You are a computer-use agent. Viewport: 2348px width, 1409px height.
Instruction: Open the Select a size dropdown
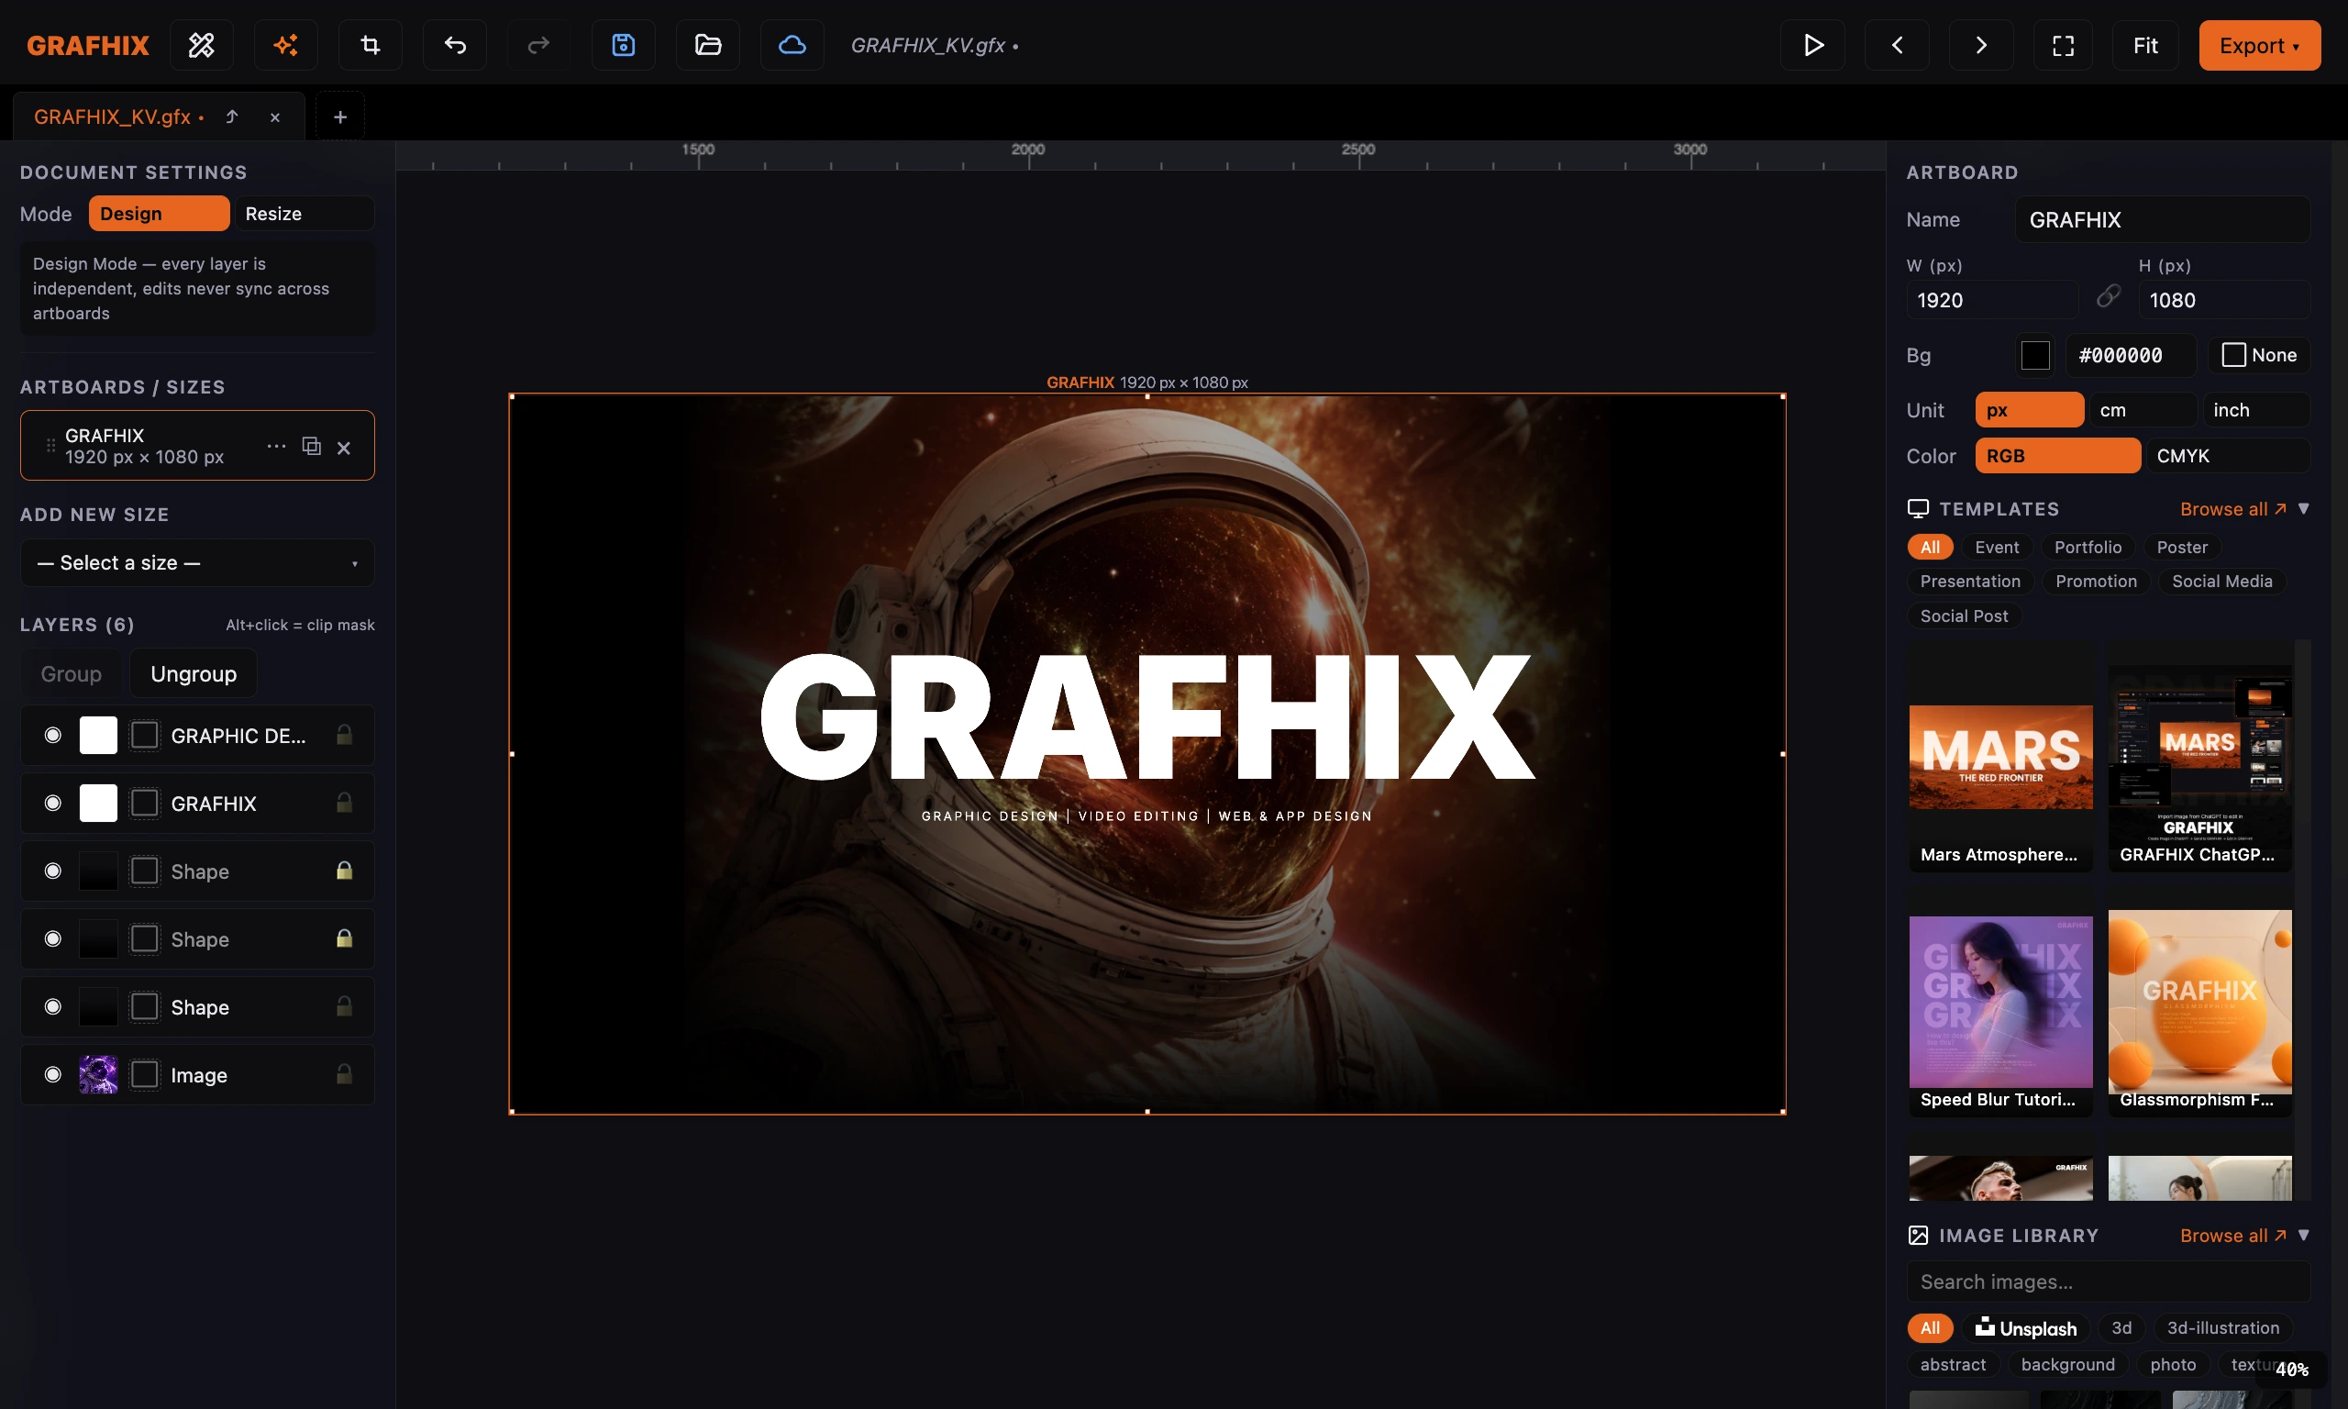pos(197,563)
